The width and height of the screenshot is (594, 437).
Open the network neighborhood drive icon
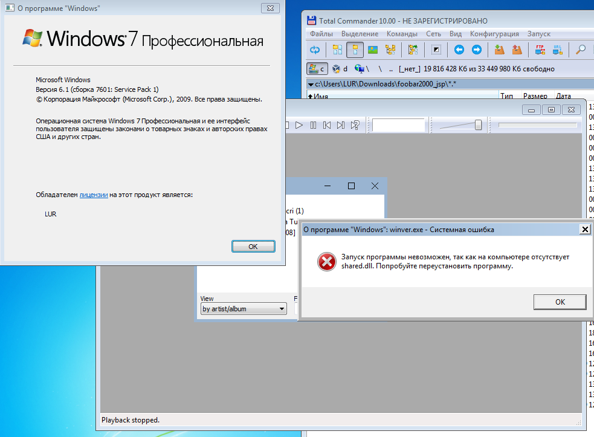pyautogui.click(x=362, y=68)
